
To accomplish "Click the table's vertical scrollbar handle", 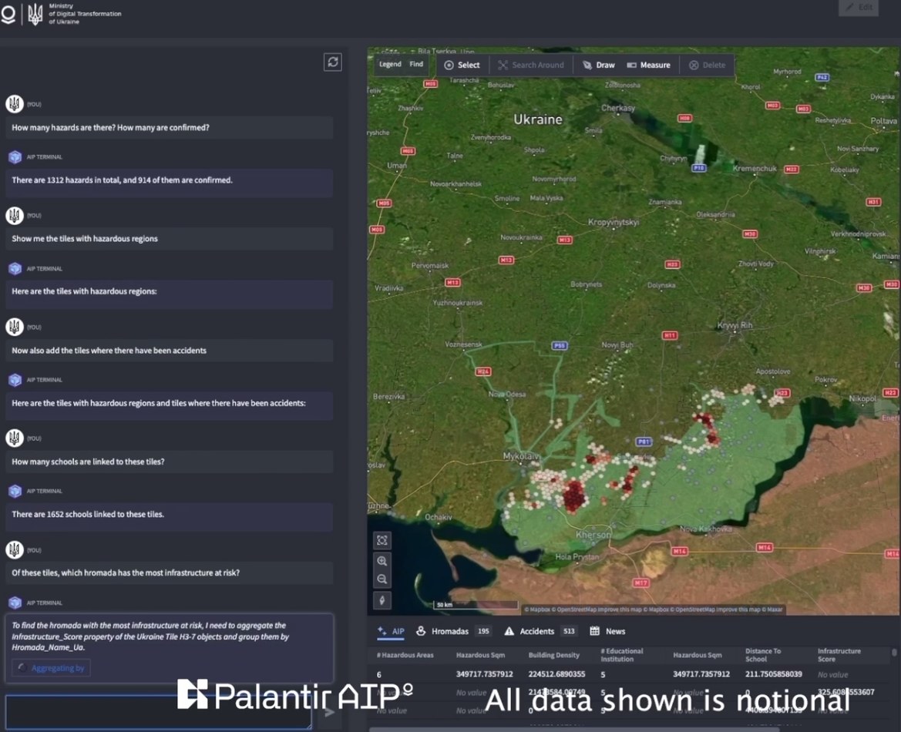I will 894,653.
